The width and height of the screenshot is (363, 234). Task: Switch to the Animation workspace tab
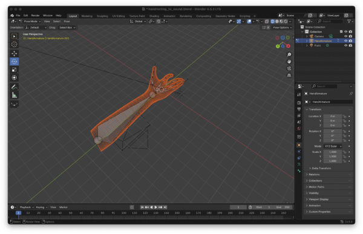point(169,16)
